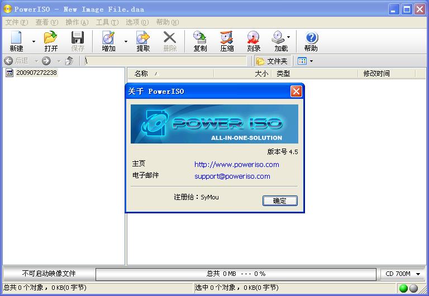Minimize the PowerISO main window

point(393,9)
